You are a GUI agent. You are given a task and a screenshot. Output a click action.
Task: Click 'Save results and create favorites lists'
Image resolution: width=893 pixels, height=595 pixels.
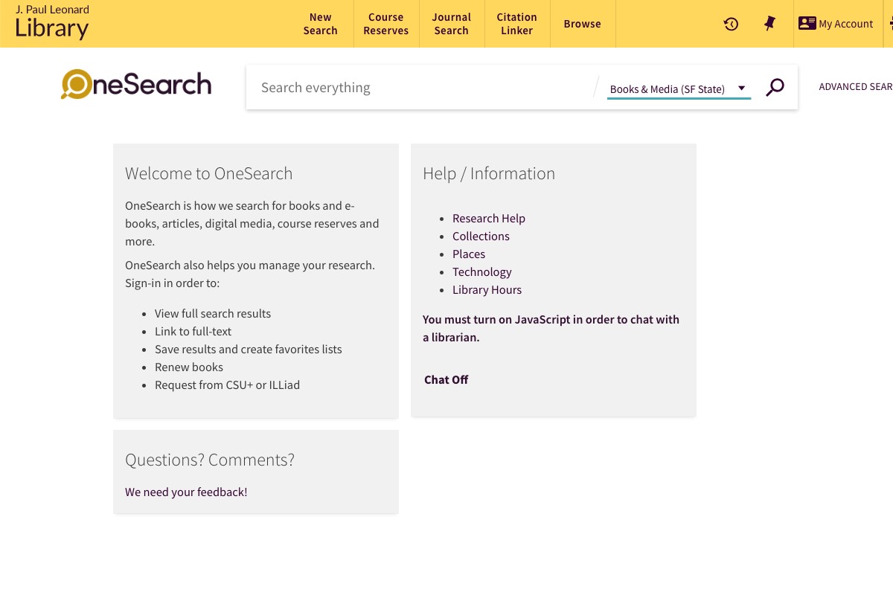coord(249,350)
